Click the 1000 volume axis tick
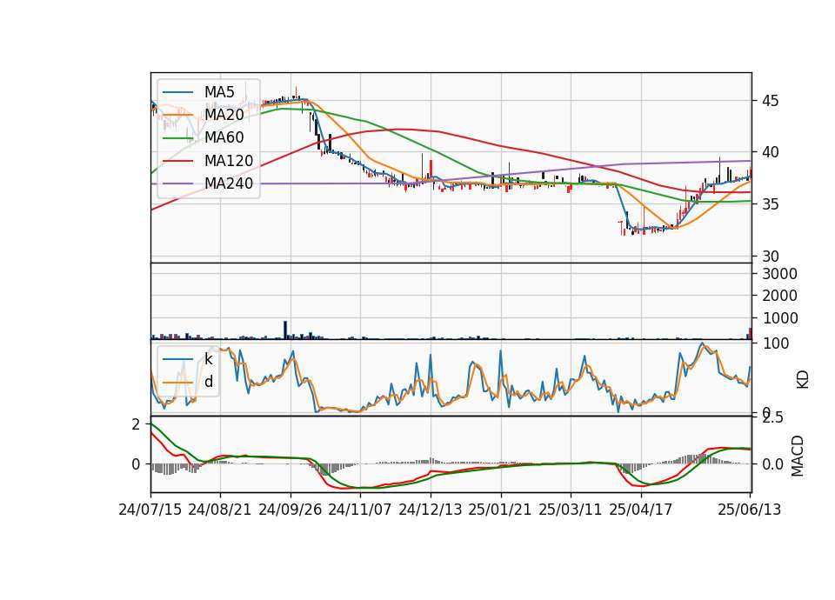835x600 pixels. tap(779, 318)
